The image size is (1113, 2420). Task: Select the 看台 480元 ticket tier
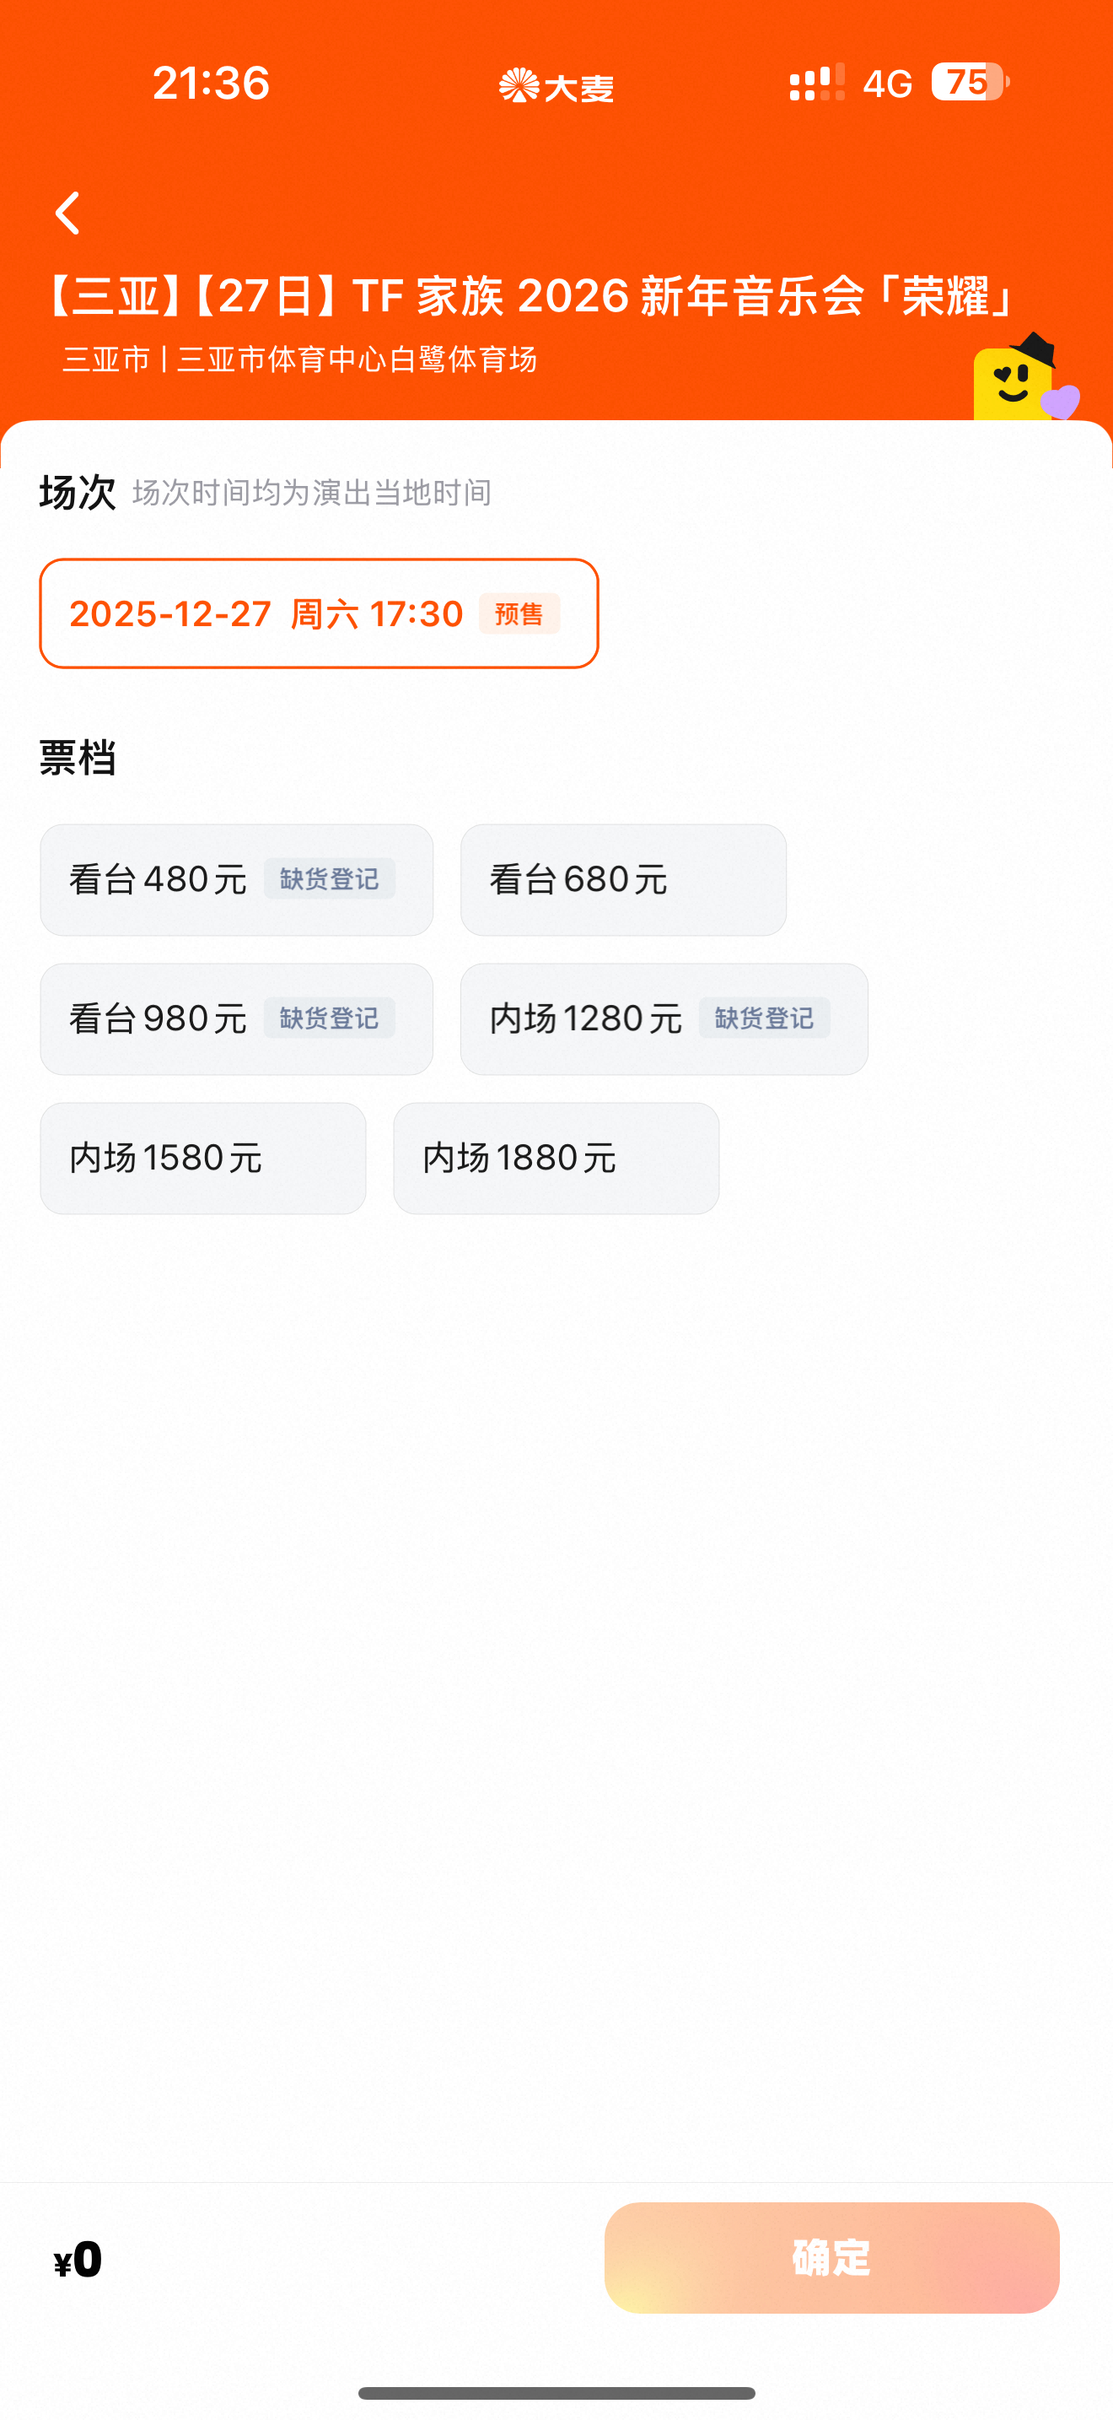point(158,879)
